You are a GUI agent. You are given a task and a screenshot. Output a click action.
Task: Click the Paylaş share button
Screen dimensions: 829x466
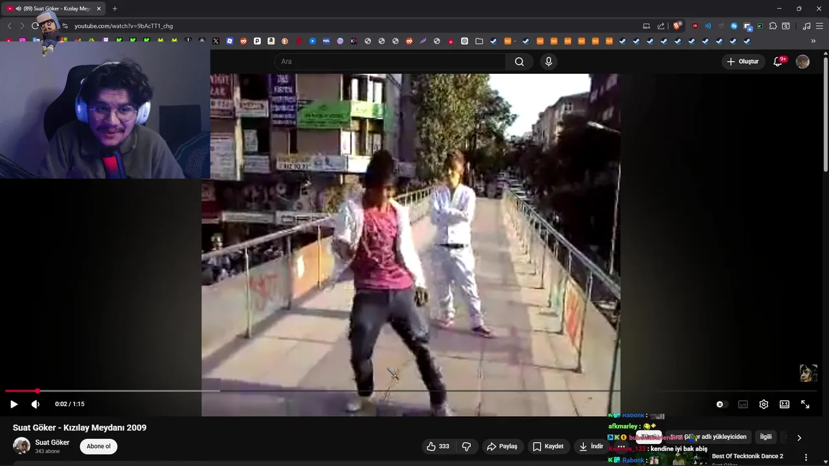point(502,446)
